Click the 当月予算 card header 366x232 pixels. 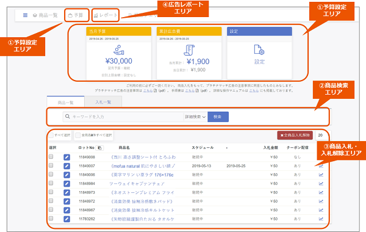click(119, 31)
